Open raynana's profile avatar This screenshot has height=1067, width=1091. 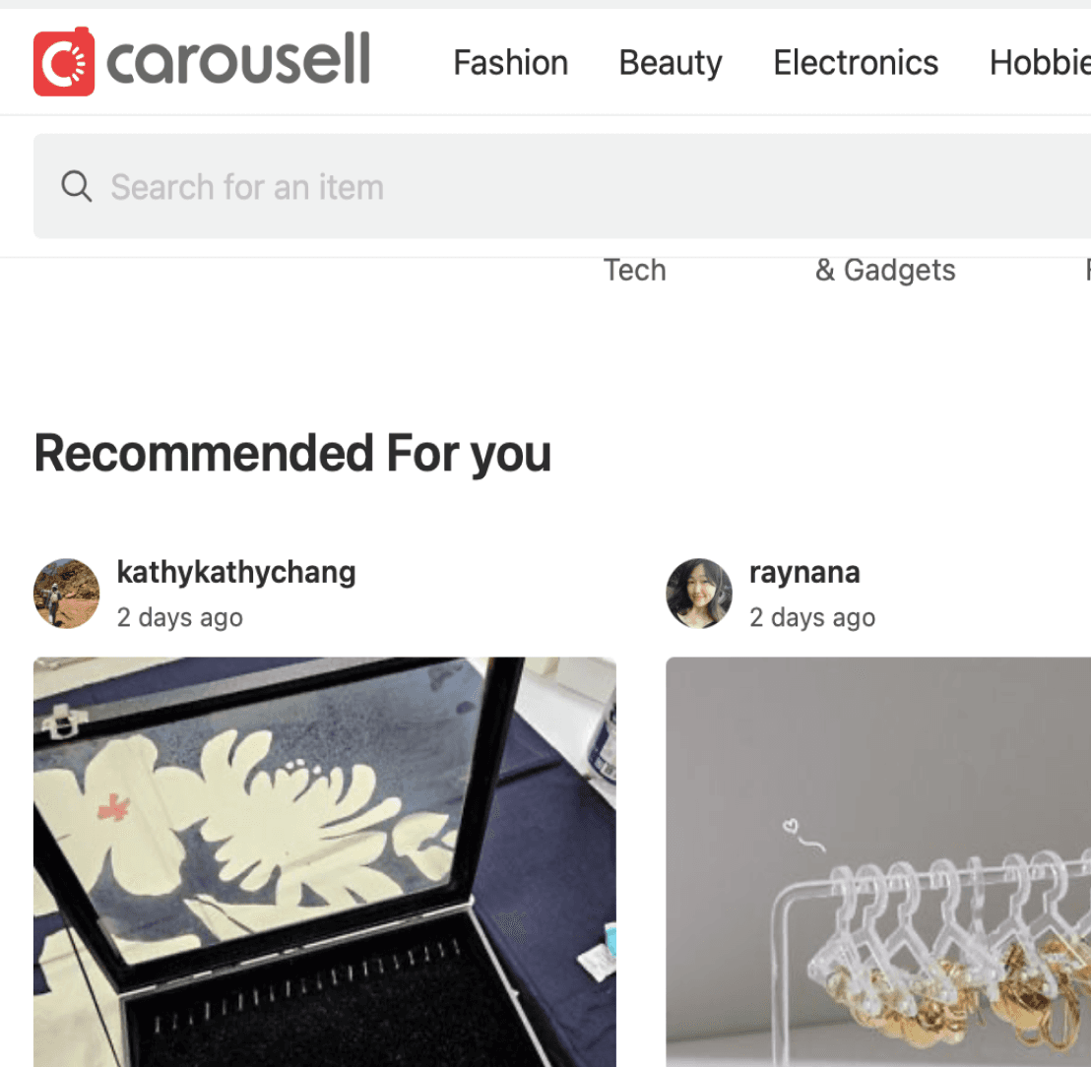[x=699, y=594]
